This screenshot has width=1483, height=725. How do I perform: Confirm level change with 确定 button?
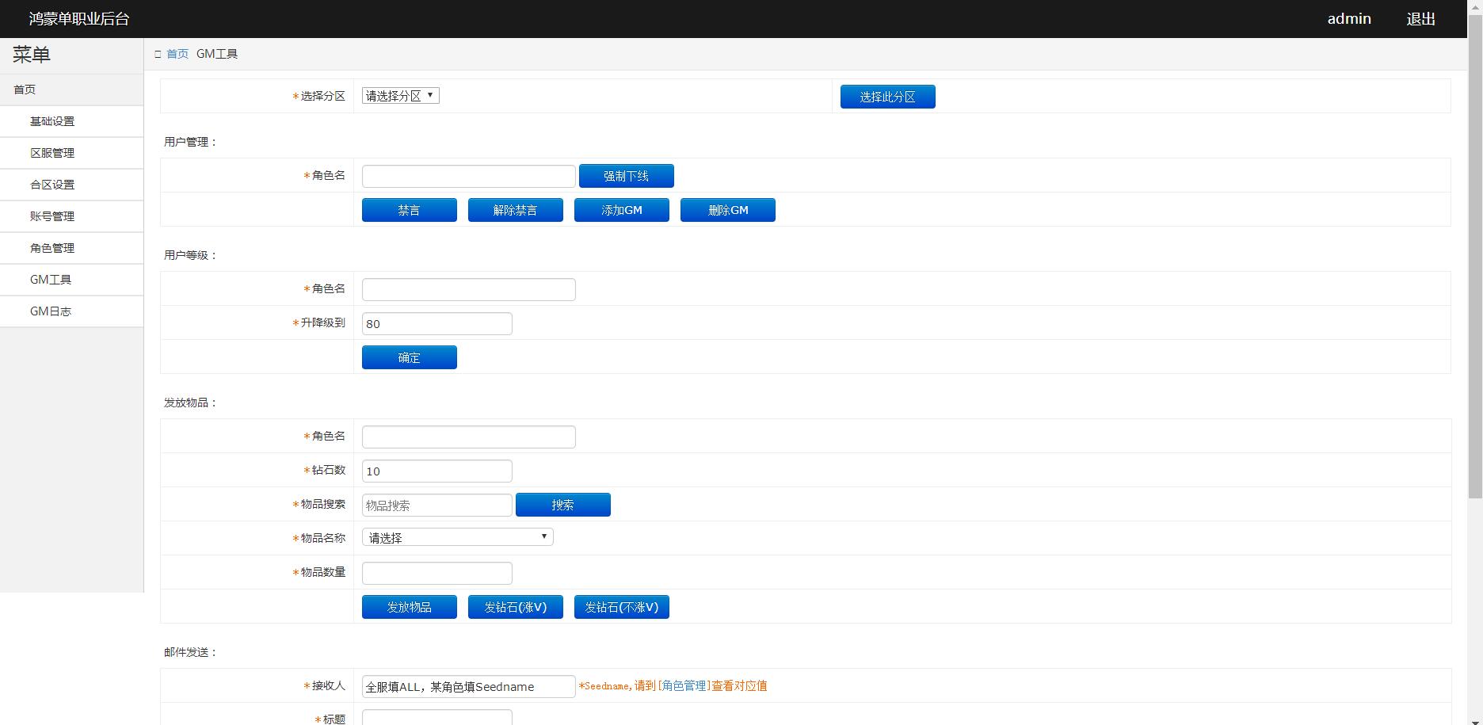tap(409, 357)
